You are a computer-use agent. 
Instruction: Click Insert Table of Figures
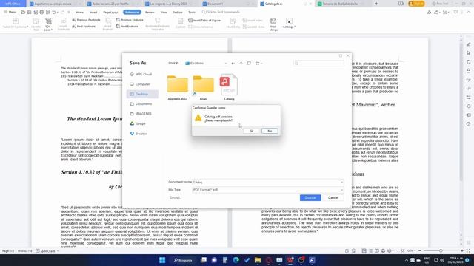click(x=205, y=20)
